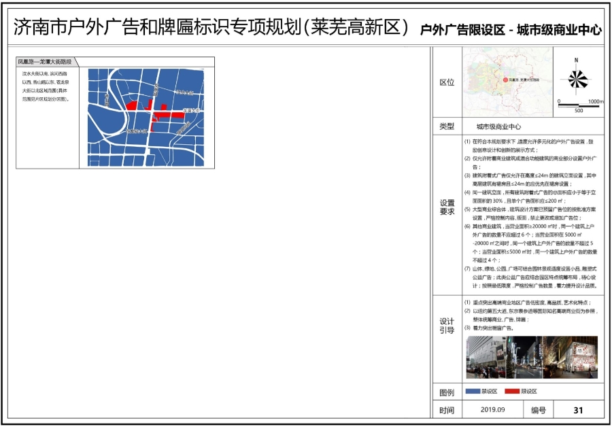Screen dimensions: 612x427
Task: Click the red 限设区 legend swatch
Action: pyautogui.click(x=512, y=392)
